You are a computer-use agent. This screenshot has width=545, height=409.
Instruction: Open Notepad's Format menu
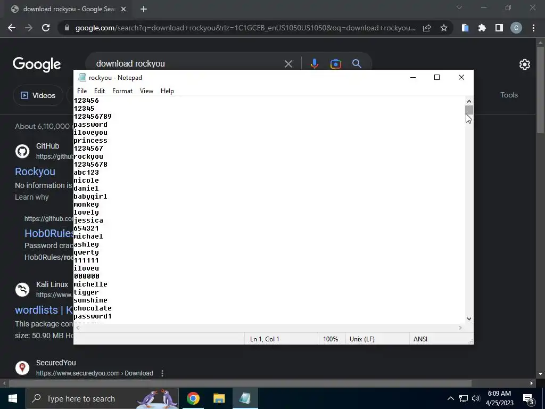click(x=122, y=91)
